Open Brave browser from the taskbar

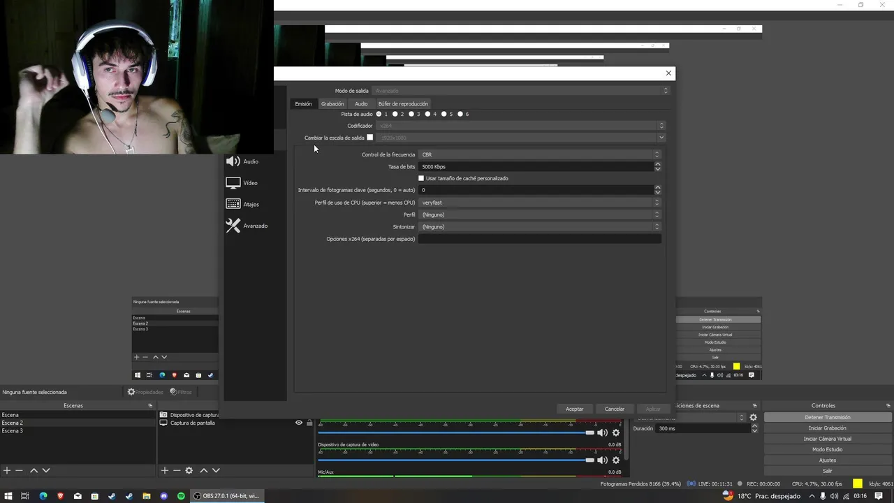60,496
